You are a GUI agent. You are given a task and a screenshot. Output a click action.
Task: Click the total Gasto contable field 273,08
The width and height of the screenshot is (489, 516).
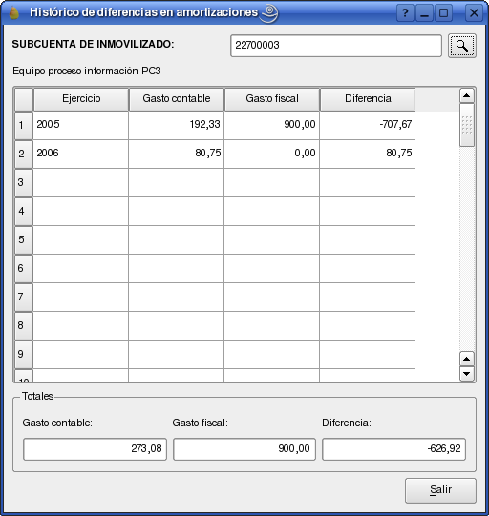(95, 449)
